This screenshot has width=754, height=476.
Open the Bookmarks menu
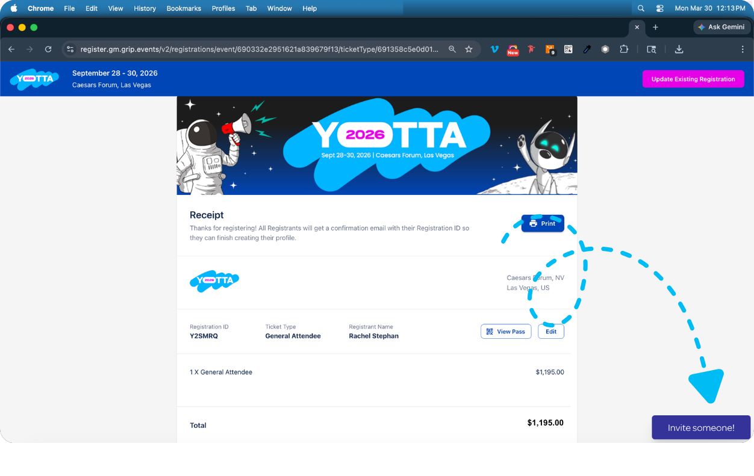pos(184,8)
